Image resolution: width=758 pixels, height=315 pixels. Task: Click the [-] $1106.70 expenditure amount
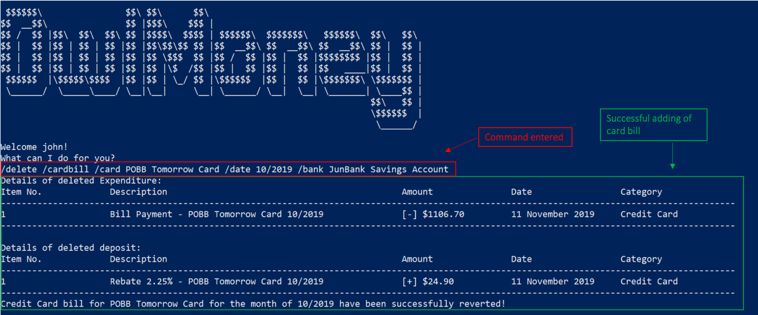(433, 214)
